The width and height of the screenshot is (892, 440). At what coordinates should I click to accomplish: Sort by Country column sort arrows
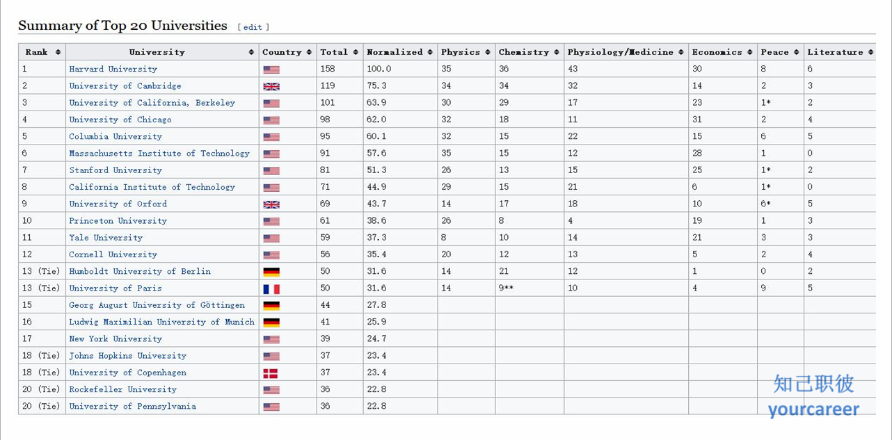[309, 52]
